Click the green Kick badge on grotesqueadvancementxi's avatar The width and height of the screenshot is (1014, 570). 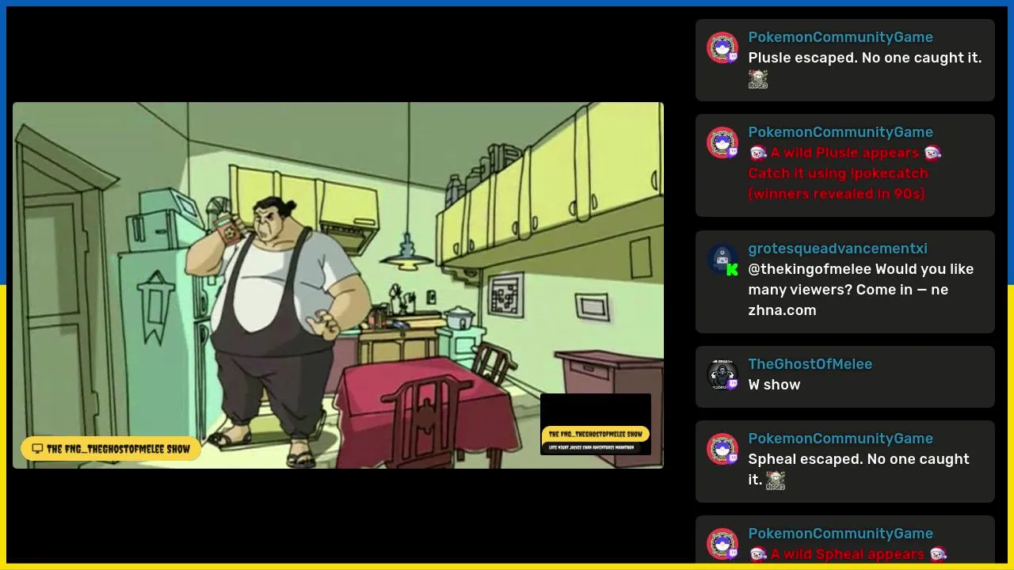point(733,269)
